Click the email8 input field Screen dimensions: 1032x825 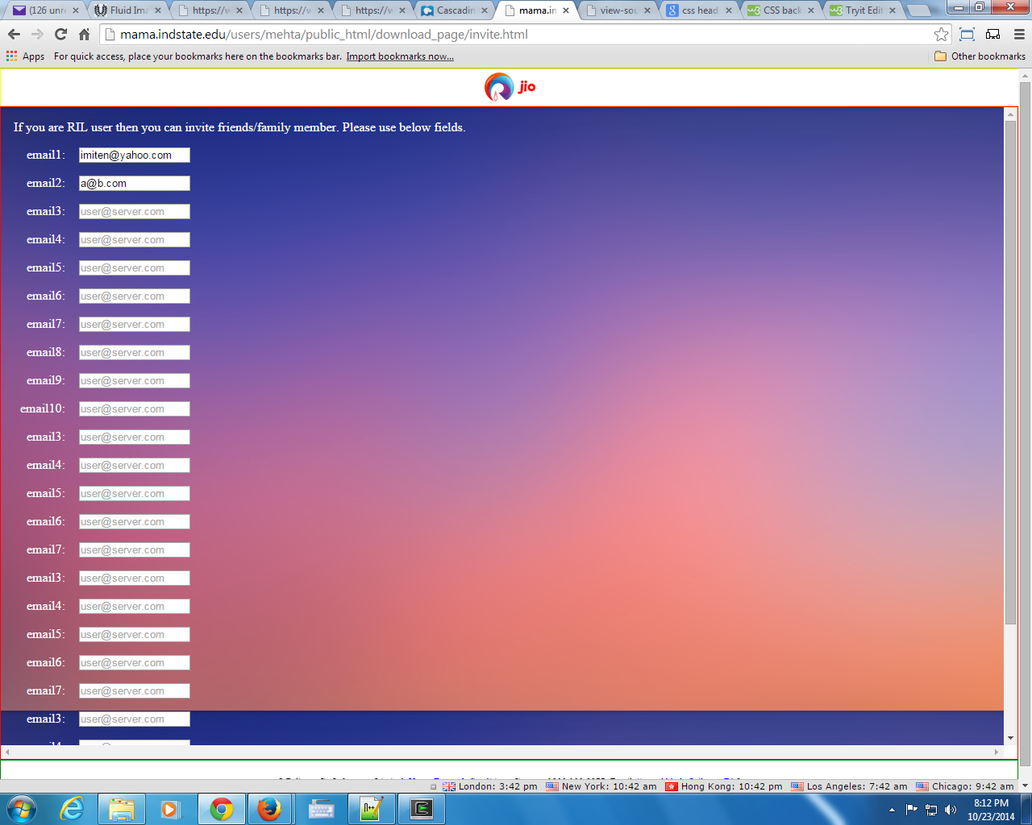(x=135, y=353)
